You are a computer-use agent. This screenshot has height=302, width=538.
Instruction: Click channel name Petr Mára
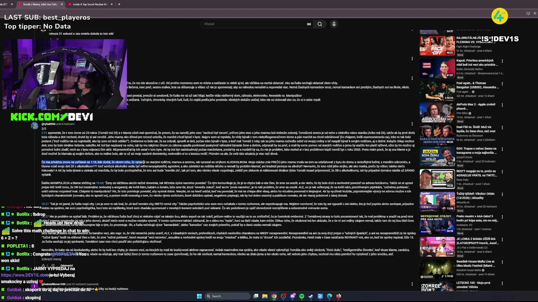coord(463,113)
